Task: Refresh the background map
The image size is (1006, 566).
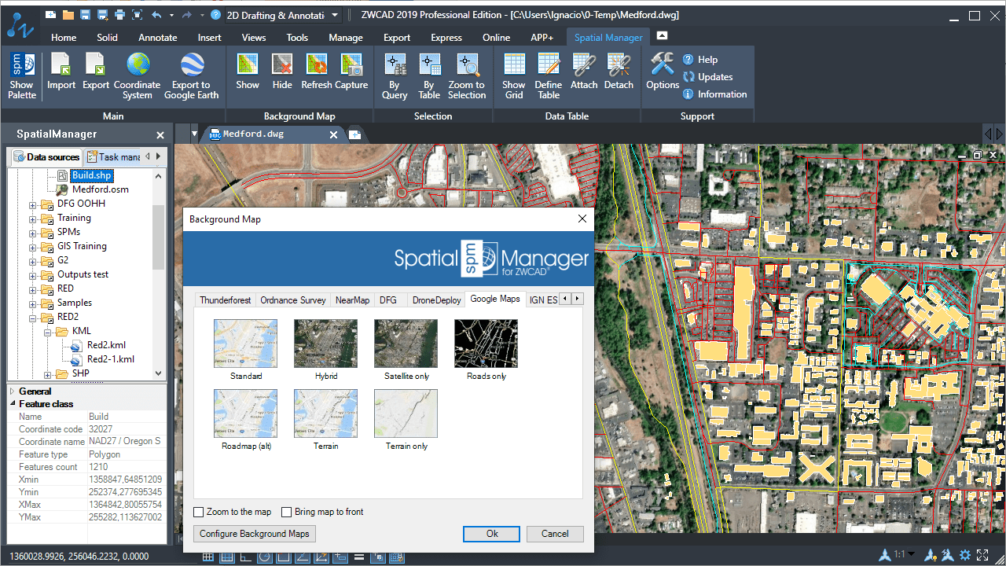Action: click(x=317, y=72)
